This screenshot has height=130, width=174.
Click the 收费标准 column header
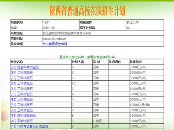click(x=136, y=62)
